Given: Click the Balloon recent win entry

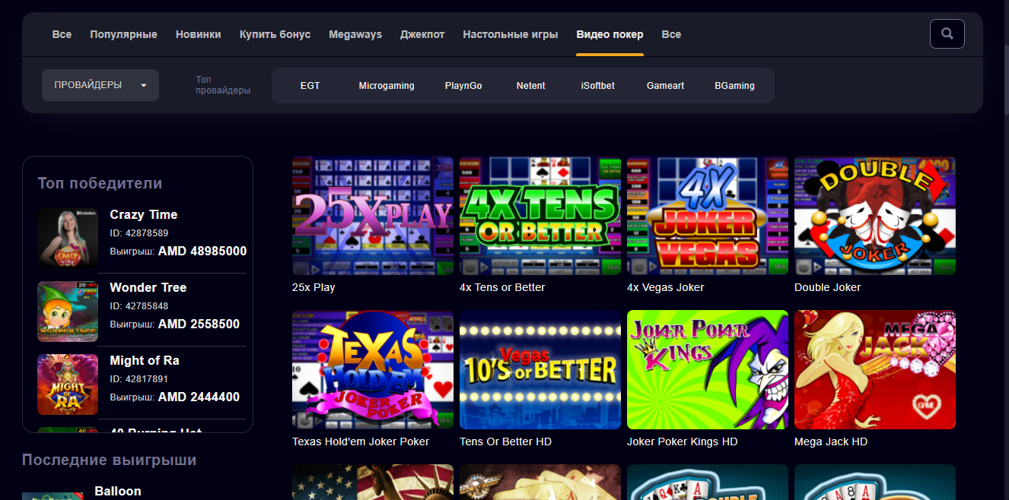Looking at the screenshot, I should tap(118, 491).
